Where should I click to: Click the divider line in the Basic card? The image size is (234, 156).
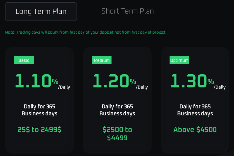39,98
